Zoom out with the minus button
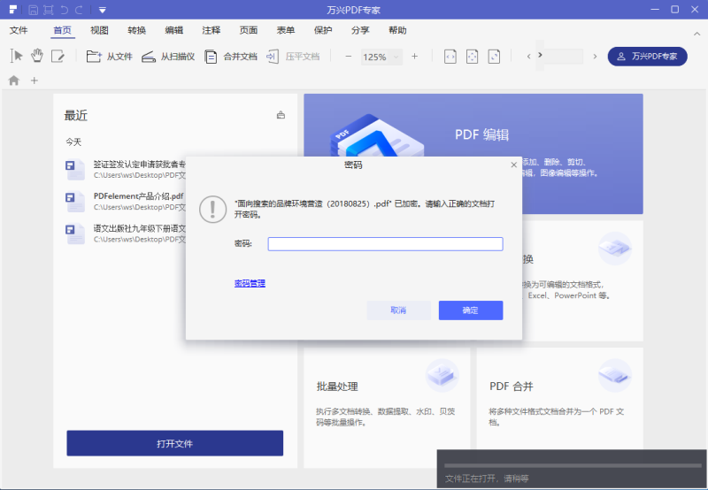 pyautogui.click(x=348, y=57)
